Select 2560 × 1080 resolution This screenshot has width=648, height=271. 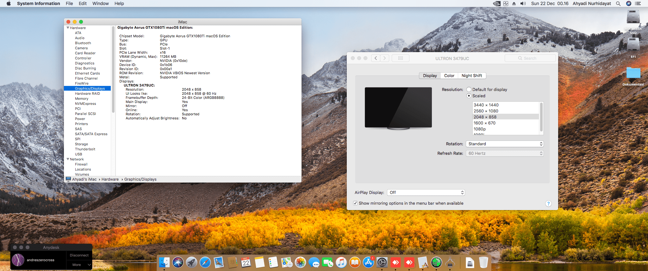(x=506, y=111)
